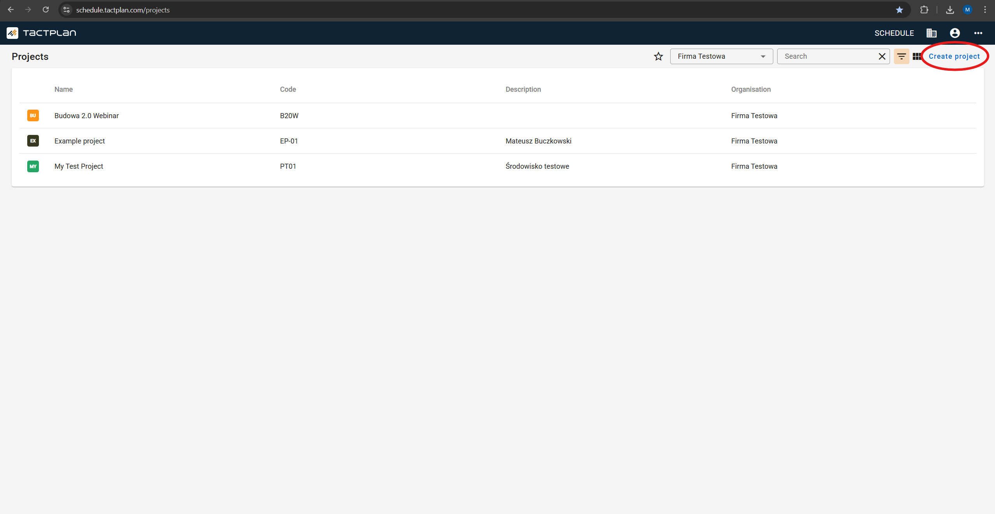The image size is (995, 514).
Task: Toggle the favourites star filter
Action: [658, 56]
